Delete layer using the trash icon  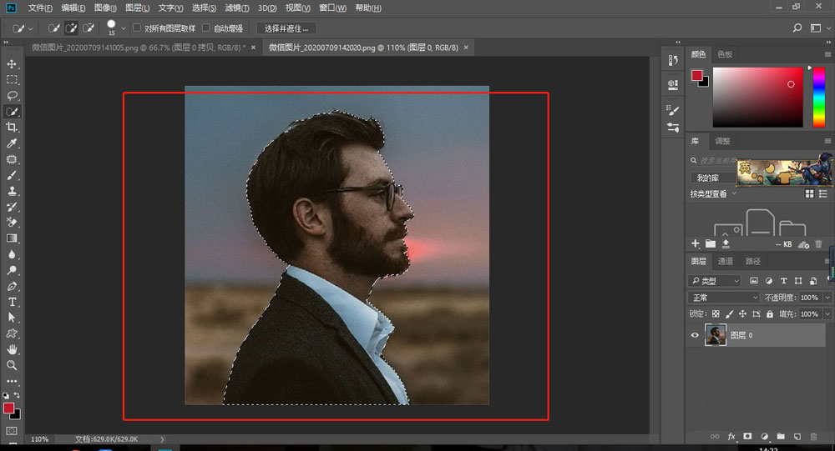812,436
